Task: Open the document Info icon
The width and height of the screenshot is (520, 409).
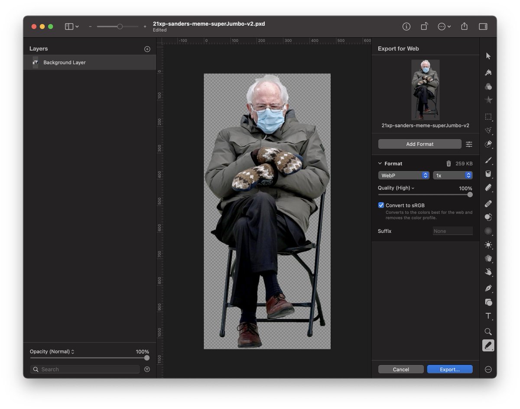Action: tap(406, 26)
